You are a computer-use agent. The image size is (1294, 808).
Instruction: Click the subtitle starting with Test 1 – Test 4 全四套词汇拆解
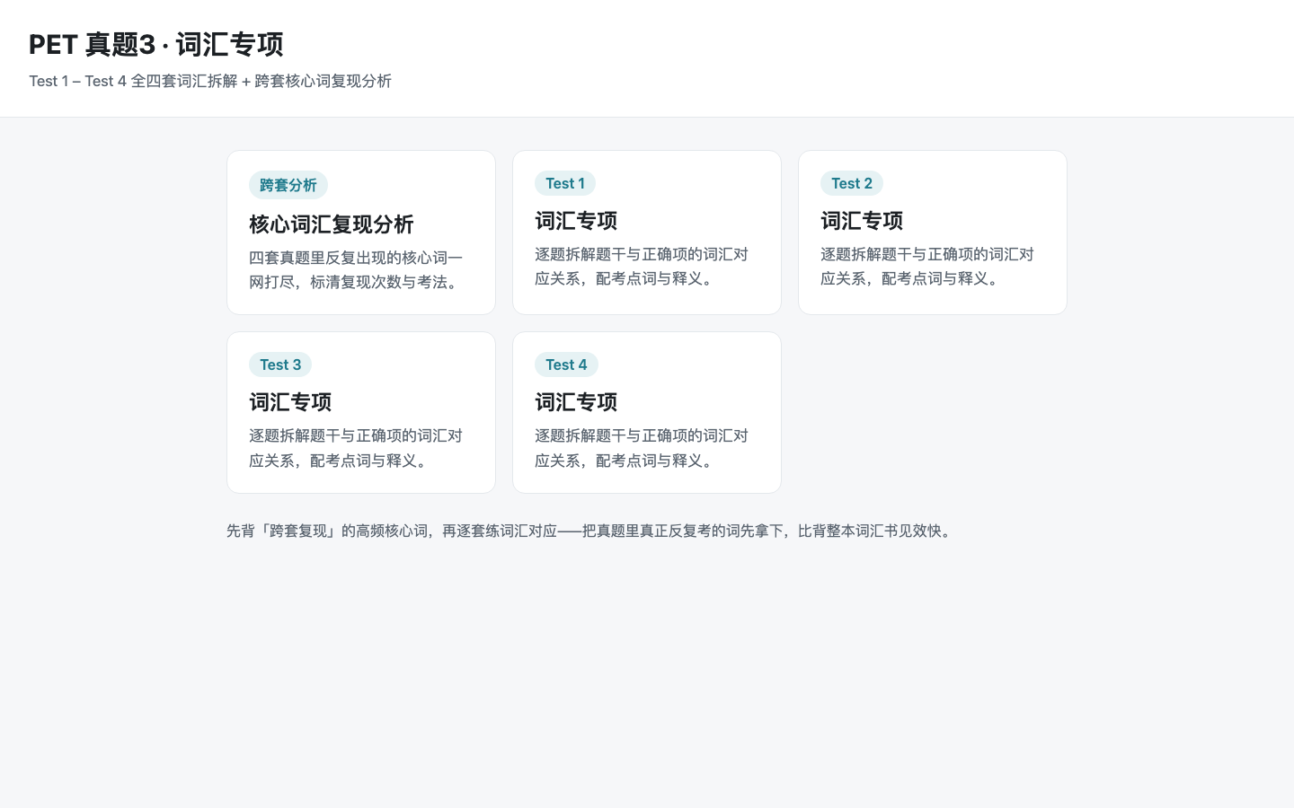(x=210, y=81)
